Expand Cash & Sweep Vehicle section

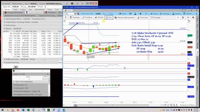coord(4,19)
